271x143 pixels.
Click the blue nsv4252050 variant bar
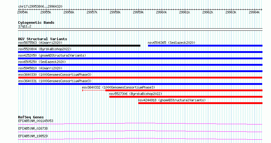[x=140, y=58]
